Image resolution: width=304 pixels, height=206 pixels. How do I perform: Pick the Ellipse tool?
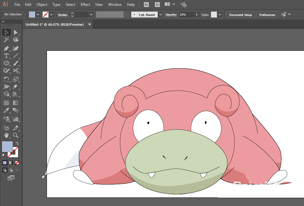6,63
